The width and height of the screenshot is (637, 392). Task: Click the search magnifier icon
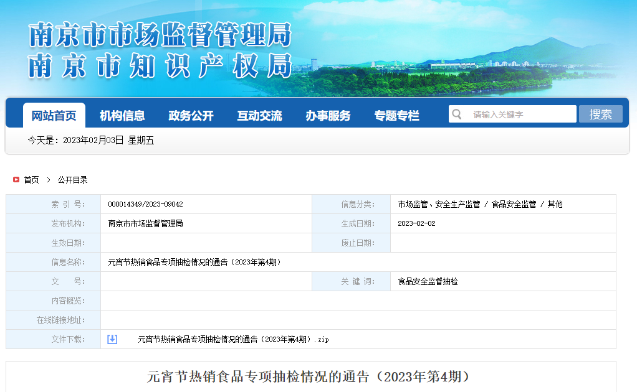coord(457,114)
